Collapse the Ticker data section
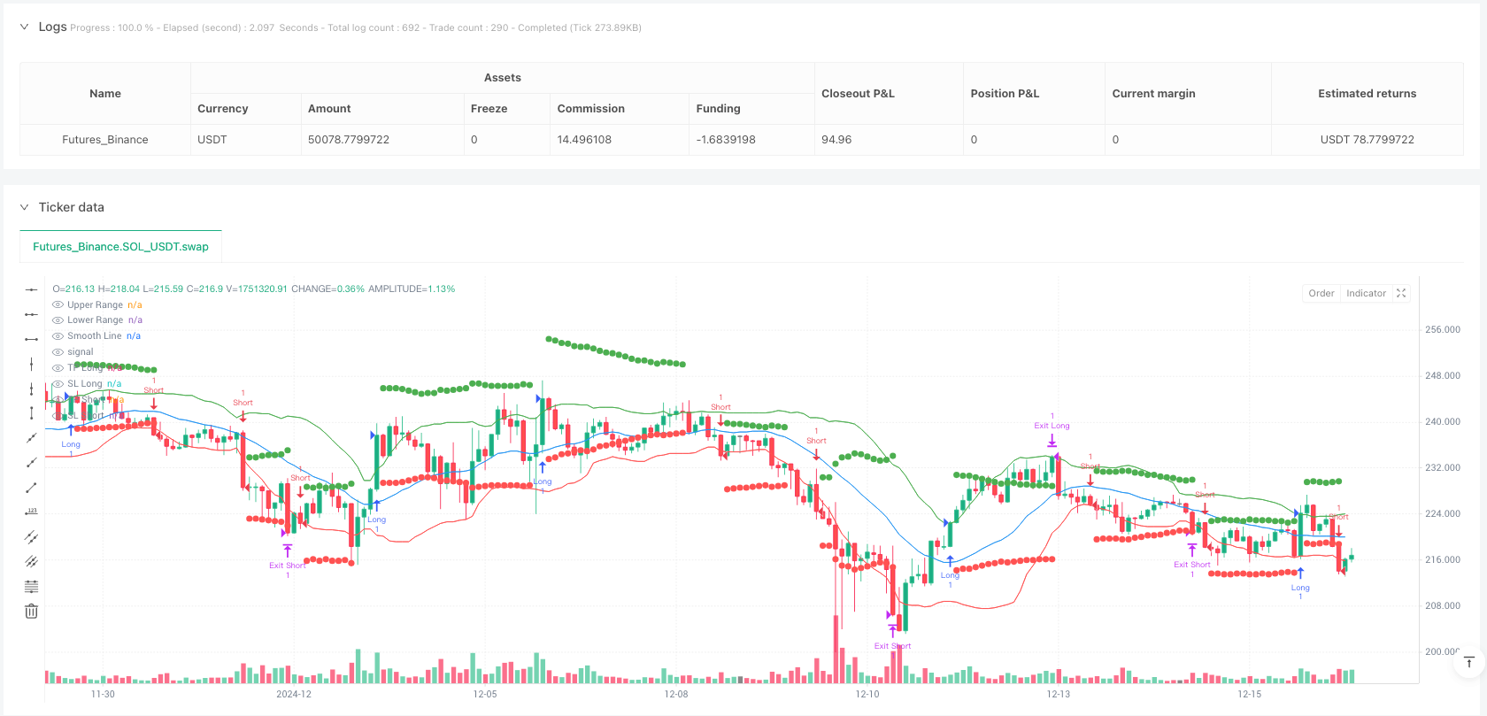Screen dimensions: 1487x716 coord(24,207)
